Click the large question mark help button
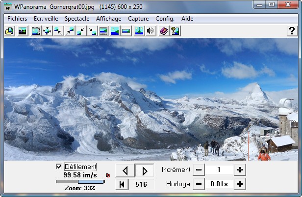 coord(292,31)
